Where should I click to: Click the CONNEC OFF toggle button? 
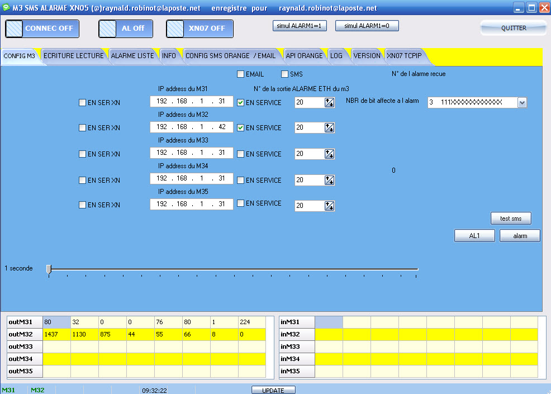point(42,29)
